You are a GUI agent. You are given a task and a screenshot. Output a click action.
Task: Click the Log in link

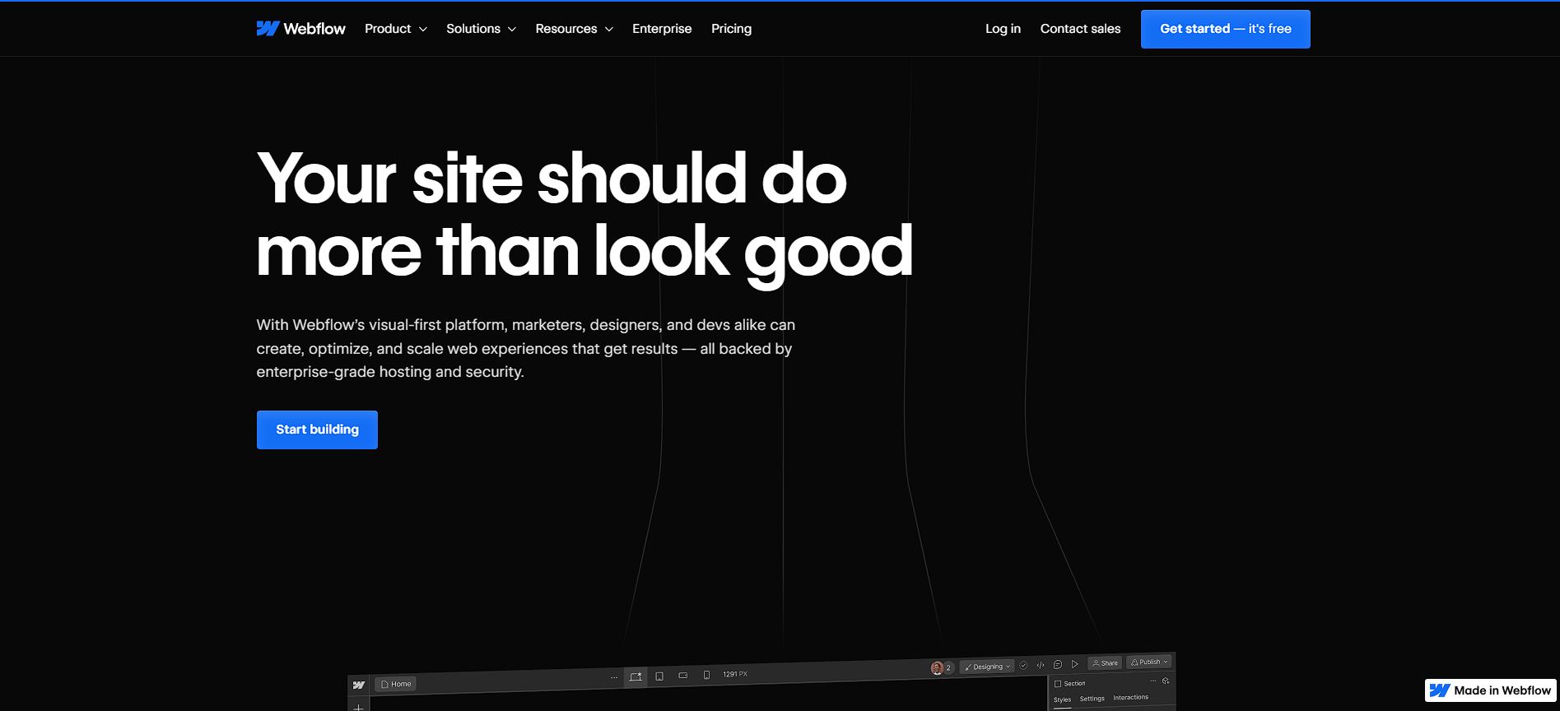click(x=1003, y=29)
